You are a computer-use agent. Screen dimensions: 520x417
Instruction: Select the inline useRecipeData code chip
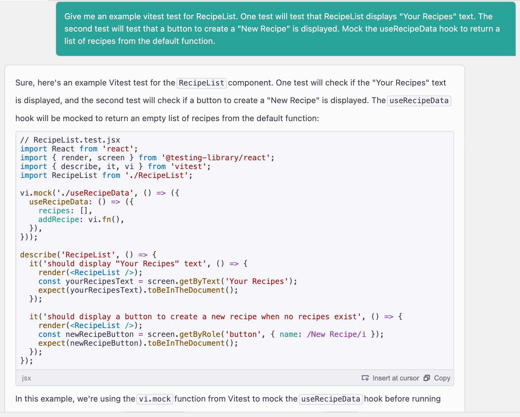tap(419, 101)
